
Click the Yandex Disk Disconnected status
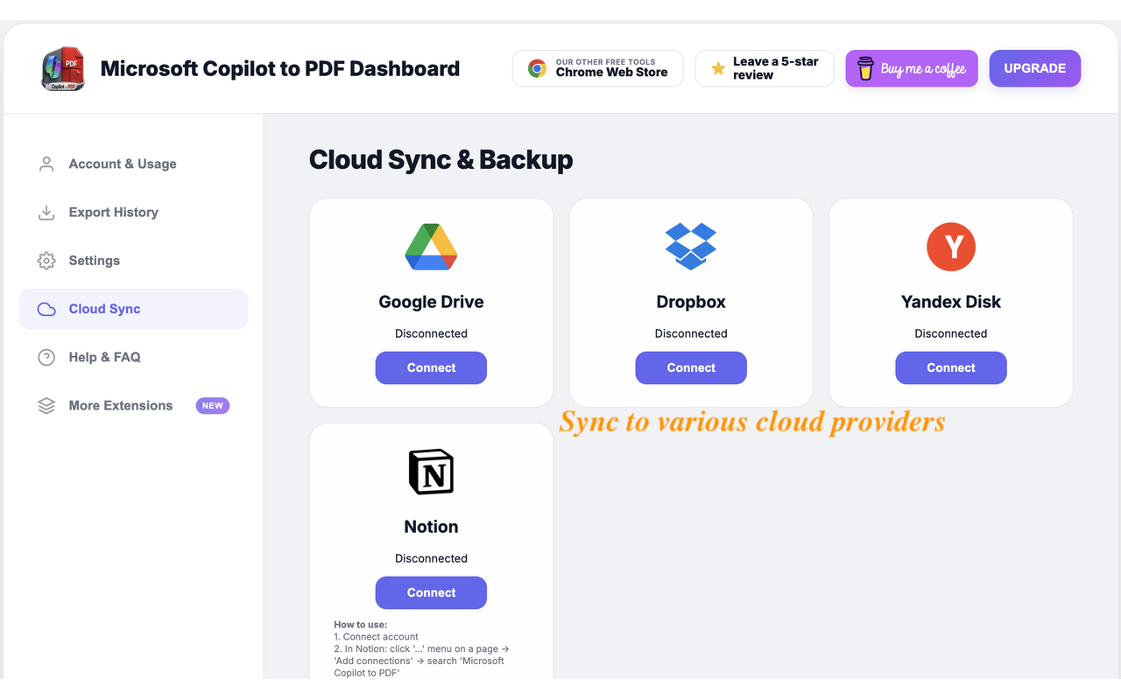[951, 333]
